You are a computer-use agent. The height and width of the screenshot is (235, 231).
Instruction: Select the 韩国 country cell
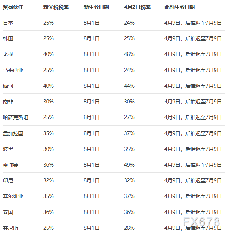point(8,38)
